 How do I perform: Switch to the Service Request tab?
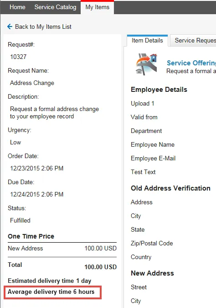pyautogui.click(x=193, y=41)
